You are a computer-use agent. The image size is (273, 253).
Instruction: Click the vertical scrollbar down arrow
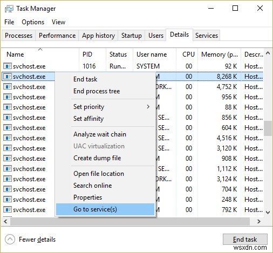click(268, 213)
